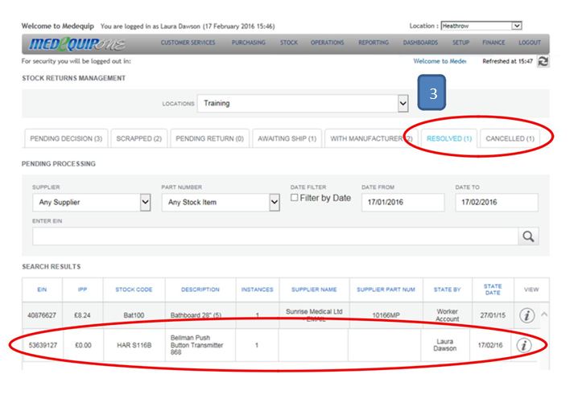Click the Medequip One logo

(76, 44)
